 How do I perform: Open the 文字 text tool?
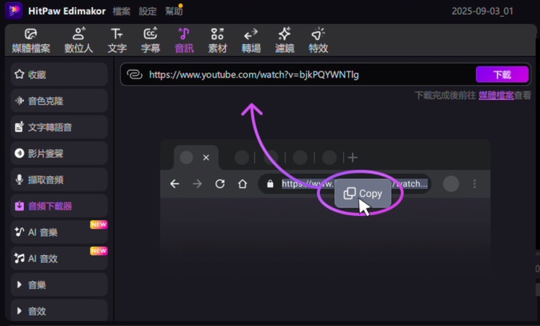(x=117, y=41)
